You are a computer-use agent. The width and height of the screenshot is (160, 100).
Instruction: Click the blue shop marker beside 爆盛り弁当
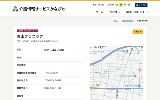click(x=139, y=86)
